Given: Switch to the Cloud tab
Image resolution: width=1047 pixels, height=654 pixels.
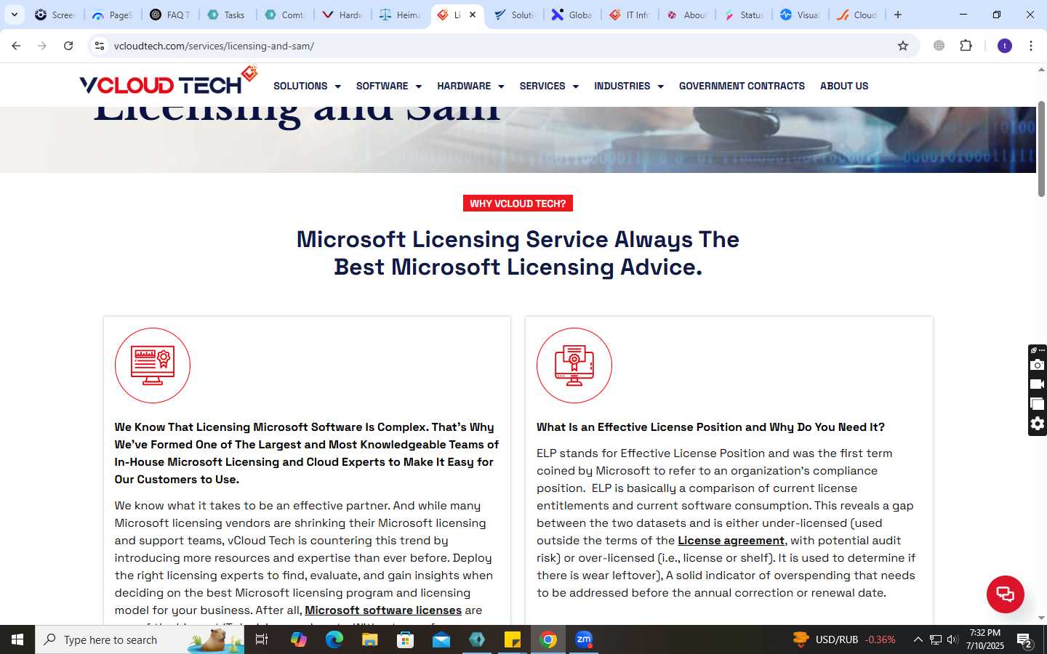Looking at the screenshot, I should pyautogui.click(x=858, y=15).
